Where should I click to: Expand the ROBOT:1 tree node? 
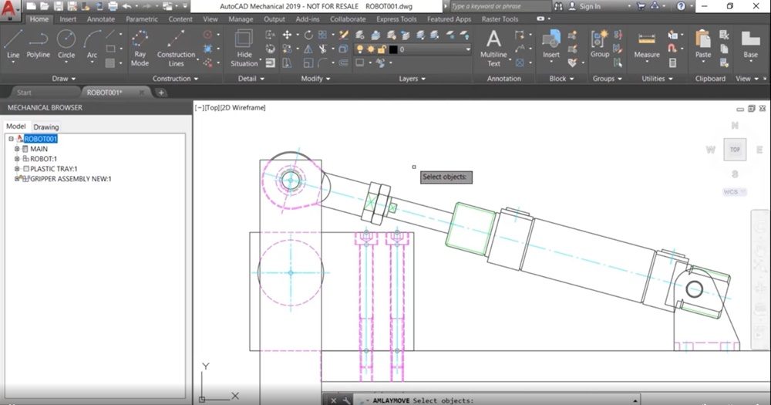coord(17,158)
